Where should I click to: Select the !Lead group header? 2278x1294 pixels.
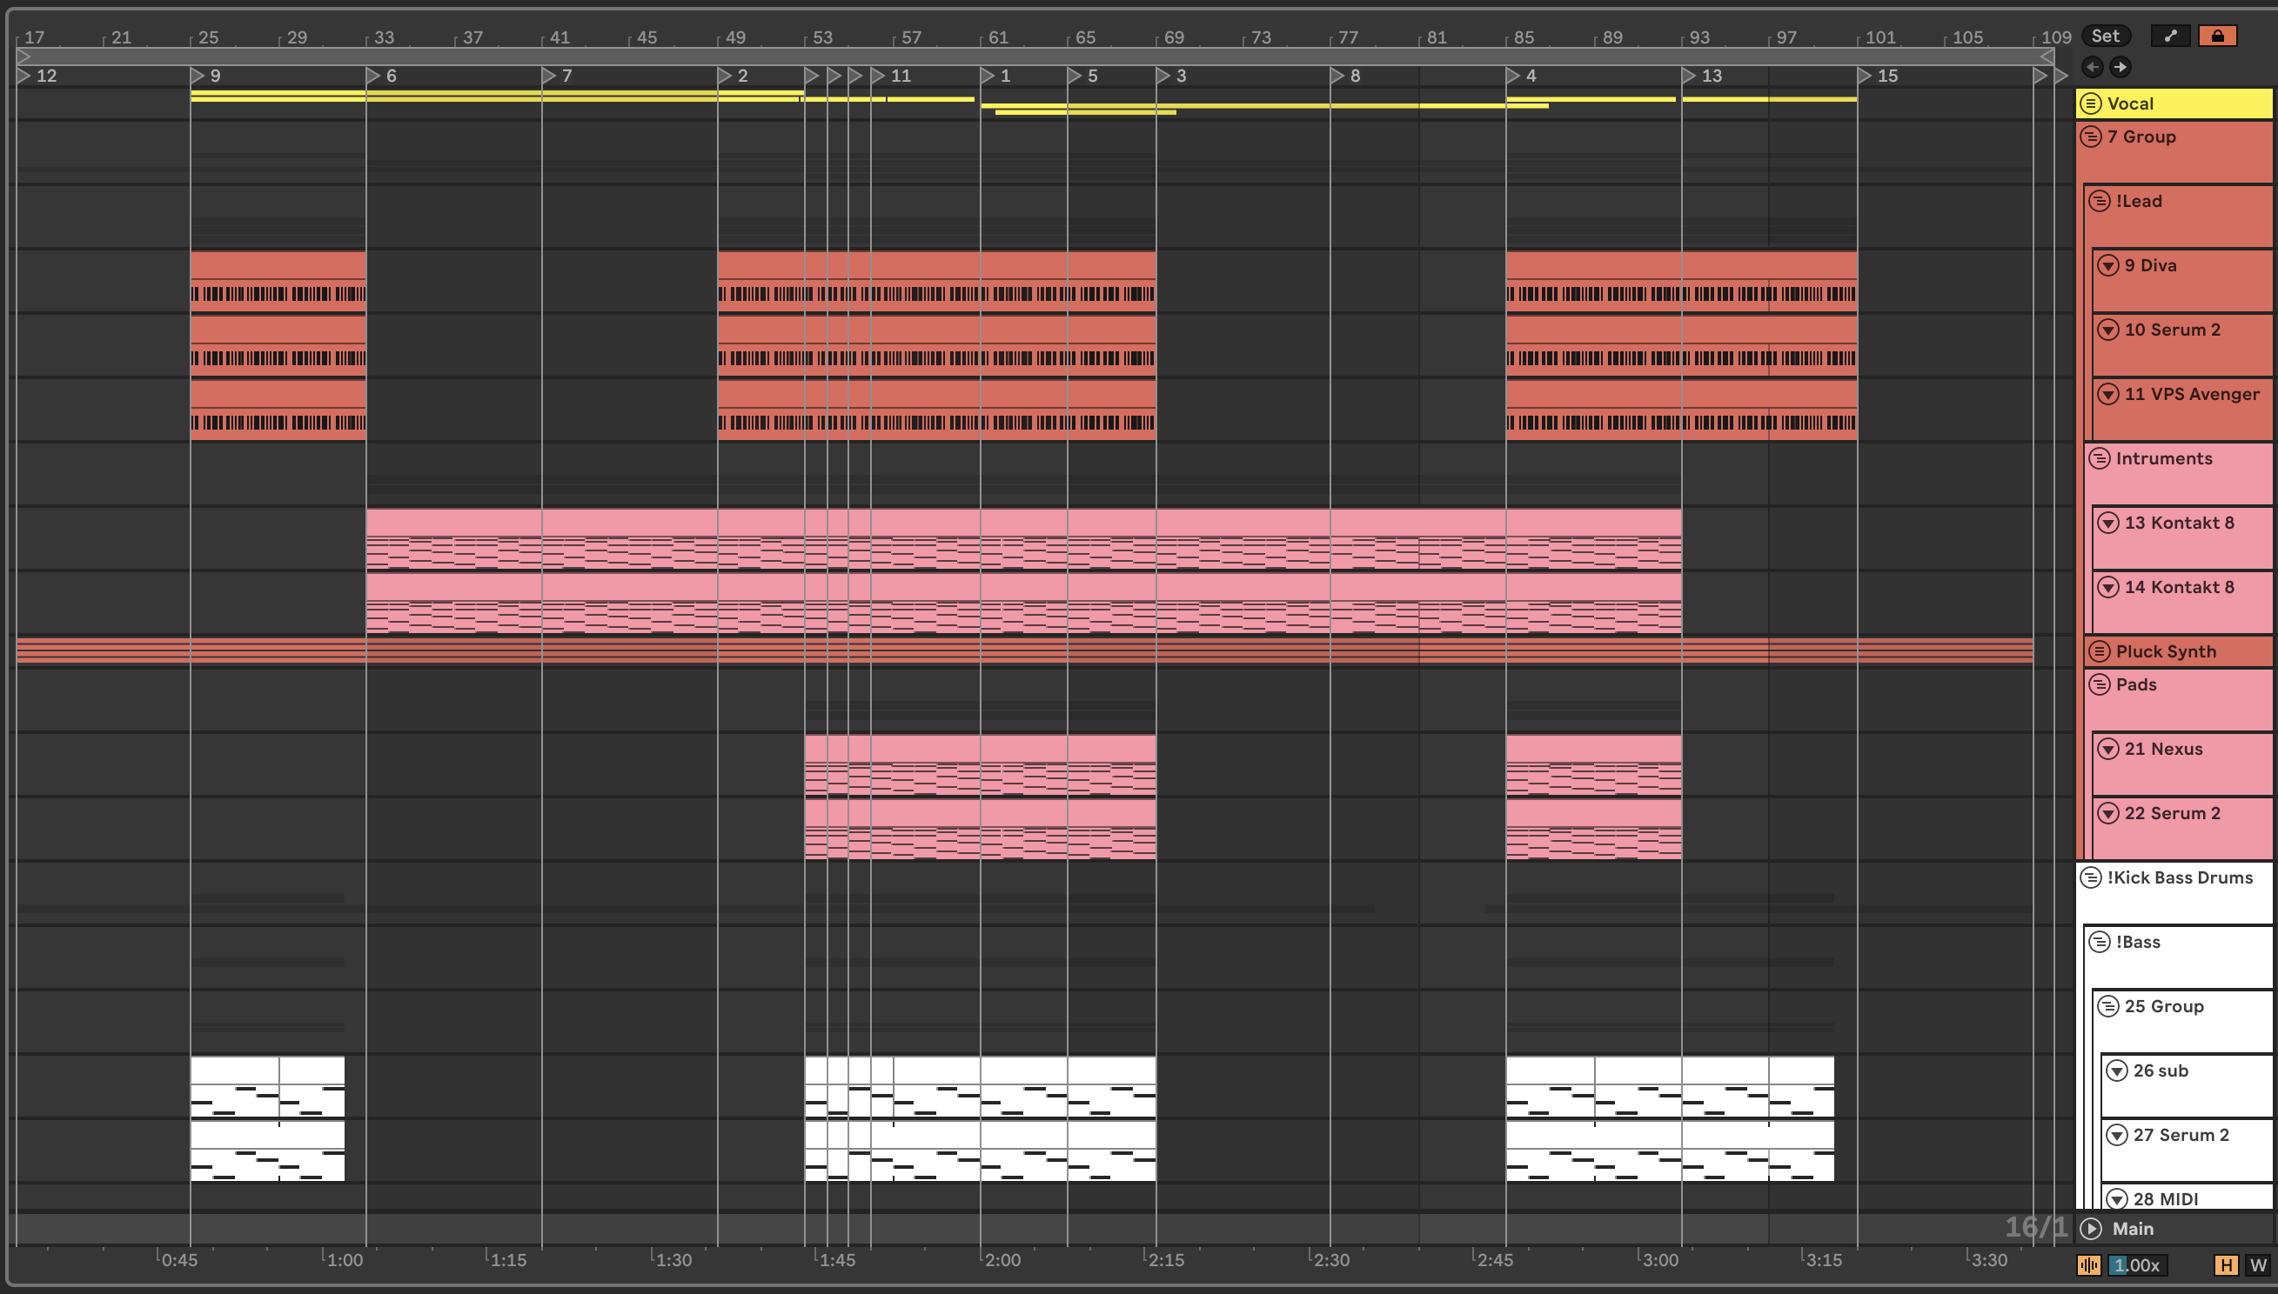pos(2139,201)
